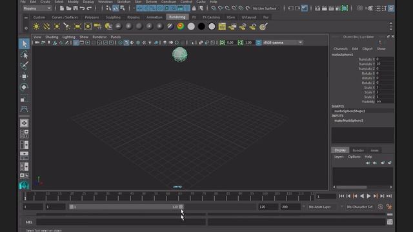This screenshot has height=232, width=413.
Task: Click the Visibility value field showing on
Action: tap(385, 102)
